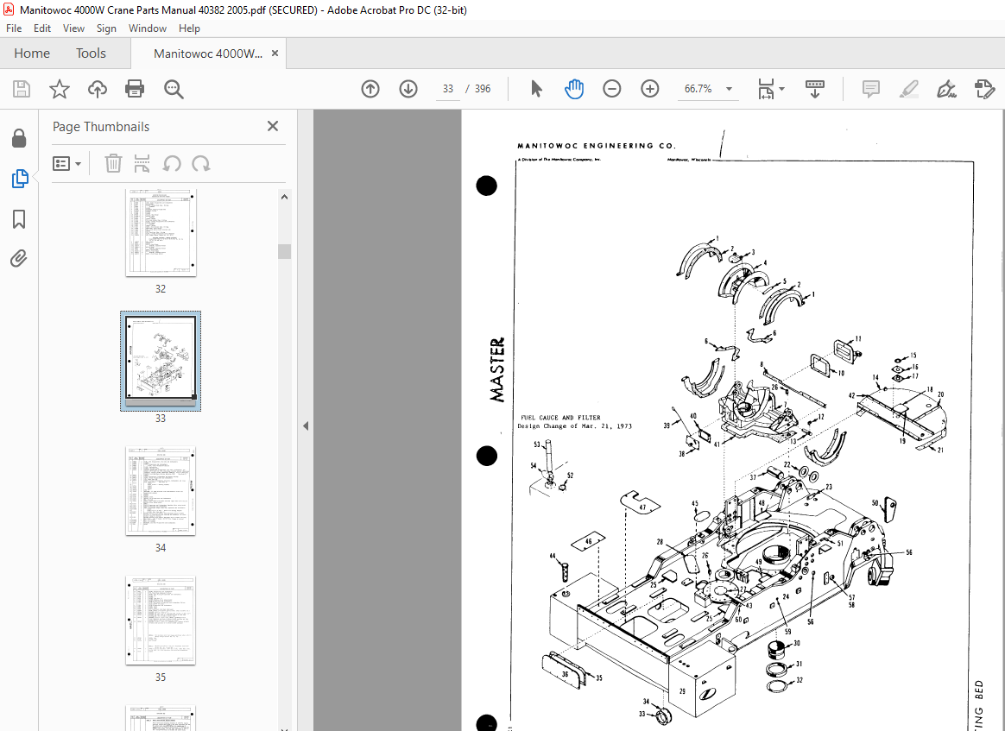Click the page number input field
The image size is (1005, 731).
[x=447, y=89]
